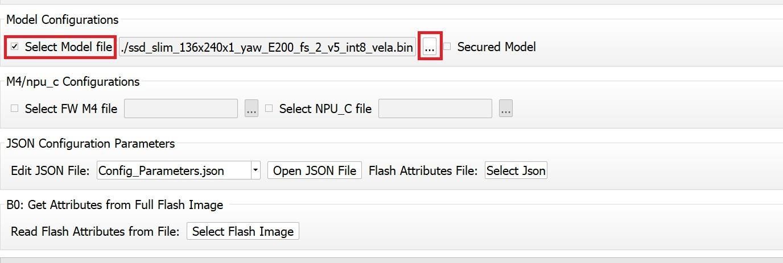Click the JSON Configuration Parameters heading
This screenshot has height=263, width=783.
click(x=90, y=143)
